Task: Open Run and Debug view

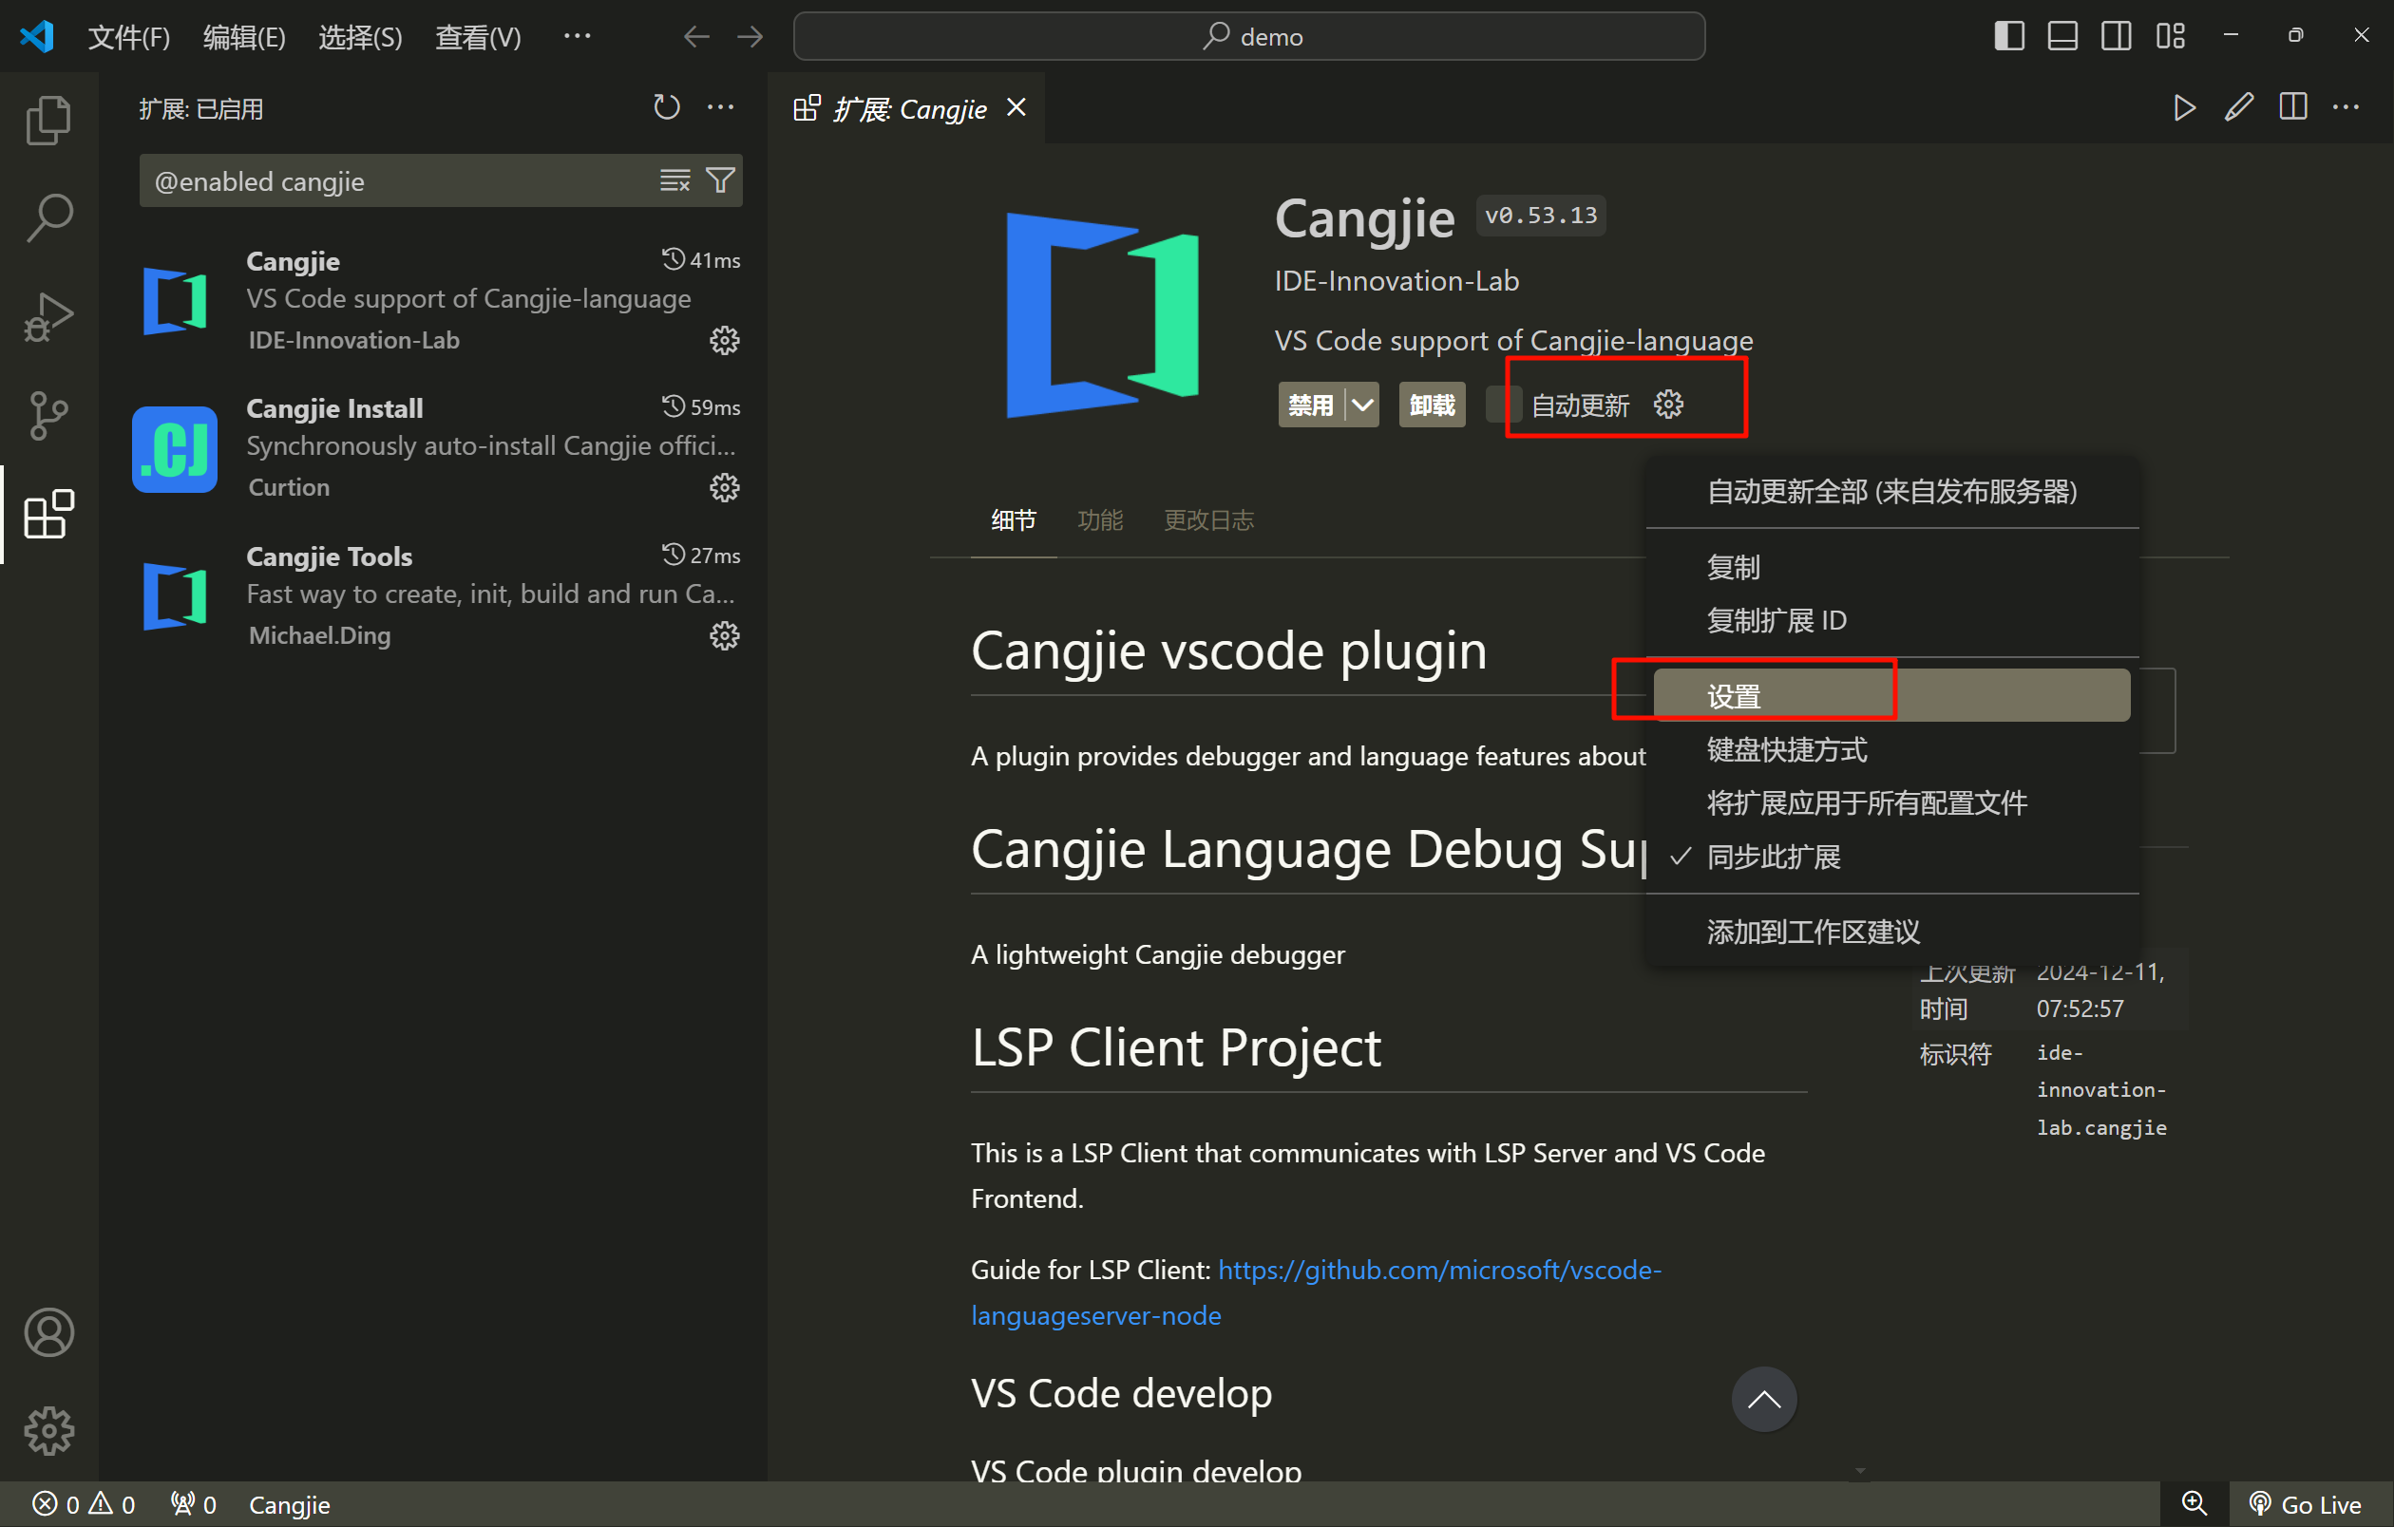Action: pos(47,317)
